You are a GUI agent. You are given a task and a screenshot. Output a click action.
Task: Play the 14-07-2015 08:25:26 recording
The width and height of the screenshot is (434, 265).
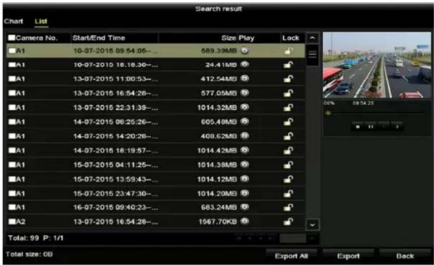[x=245, y=122]
